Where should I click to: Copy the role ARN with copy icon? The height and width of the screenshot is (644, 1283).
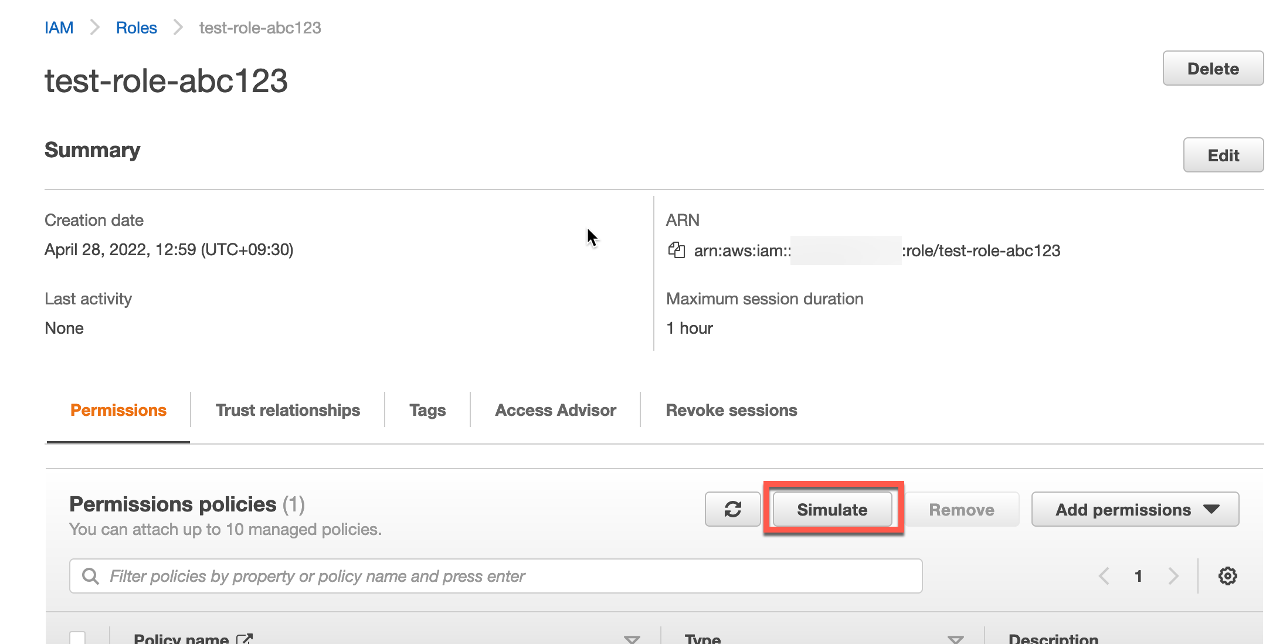point(676,250)
